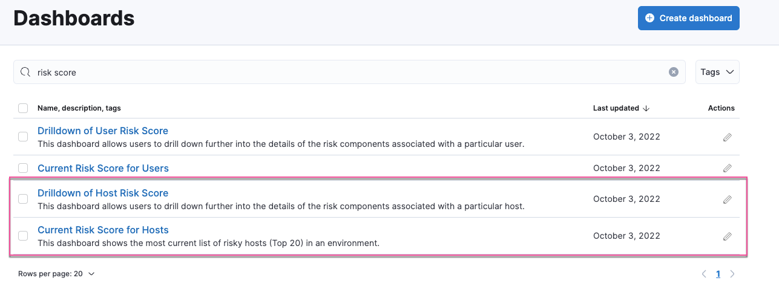Expand the Rows per page selector
Screen dimensions: 779x295
pyautogui.click(x=56, y=274)
